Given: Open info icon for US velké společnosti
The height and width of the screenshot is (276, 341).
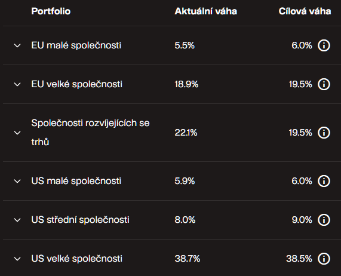Looking at the screenshot, I should point(324,259).
